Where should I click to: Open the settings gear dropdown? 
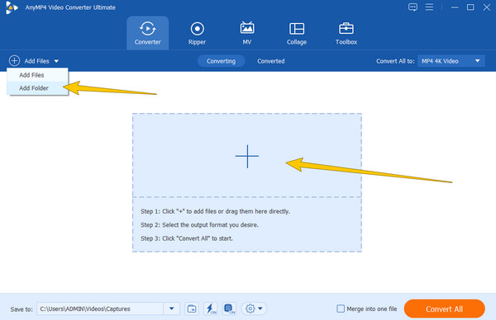pyautogui.click(x=254, y=308)
